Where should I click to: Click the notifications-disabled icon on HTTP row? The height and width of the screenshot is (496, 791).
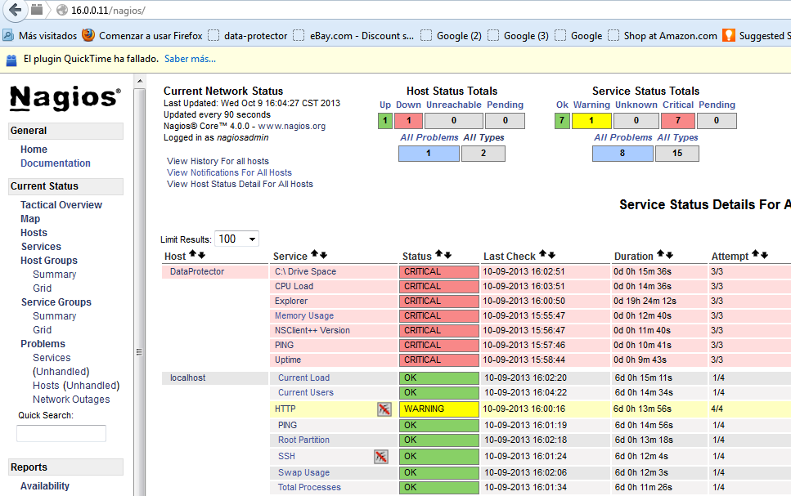[384, 409]
